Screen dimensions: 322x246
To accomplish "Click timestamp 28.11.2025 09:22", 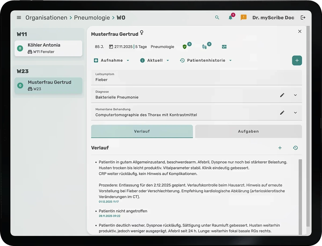I will coord(109,216).
